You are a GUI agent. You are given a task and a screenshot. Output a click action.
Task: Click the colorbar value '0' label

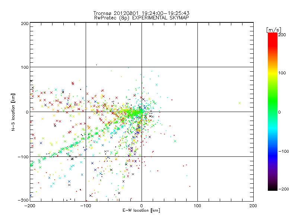tap(279, 112)
